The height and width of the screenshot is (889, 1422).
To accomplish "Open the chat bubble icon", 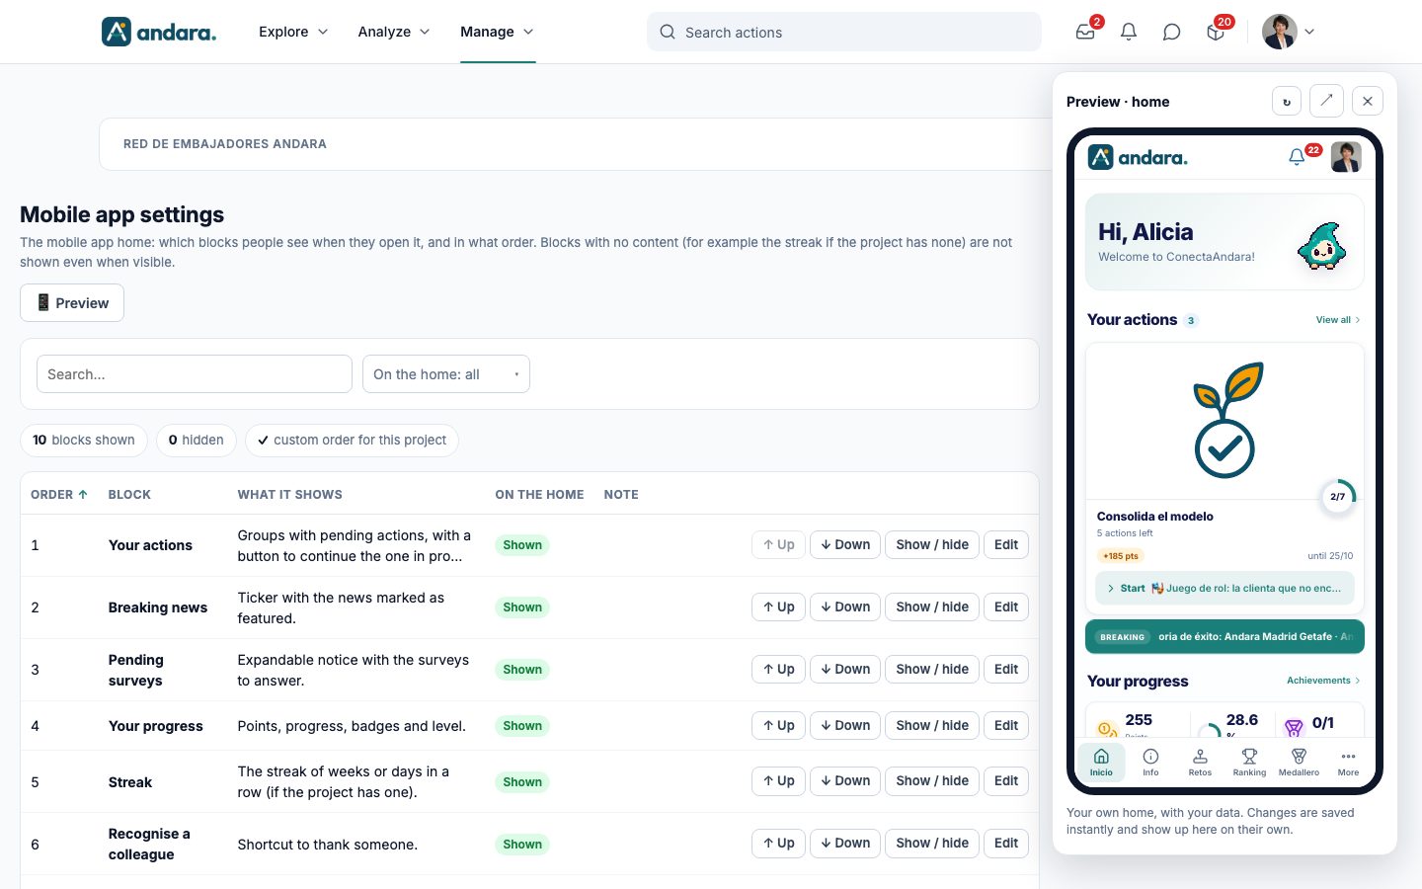I will click(x=1172, y=32).
